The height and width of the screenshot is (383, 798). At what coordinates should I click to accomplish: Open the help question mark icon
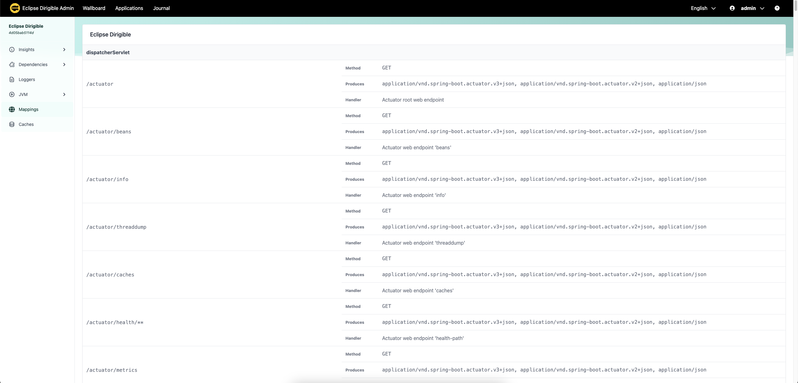pos(777,8)
